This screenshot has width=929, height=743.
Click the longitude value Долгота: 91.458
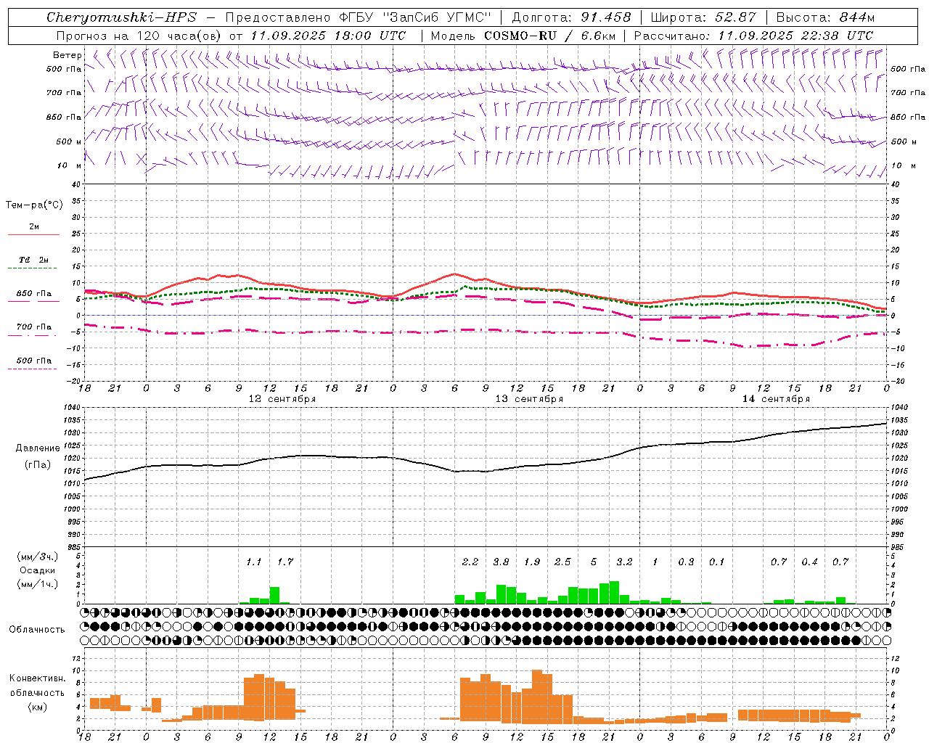click(x=571, y=17)
